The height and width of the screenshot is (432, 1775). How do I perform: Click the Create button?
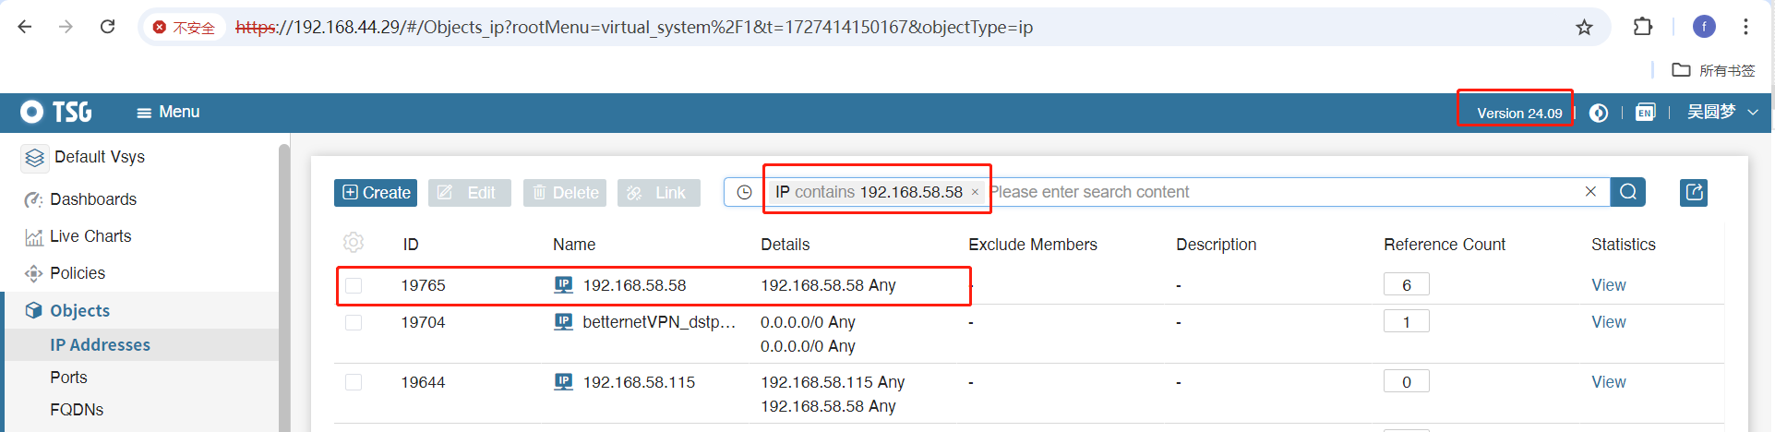pos(376,192)
